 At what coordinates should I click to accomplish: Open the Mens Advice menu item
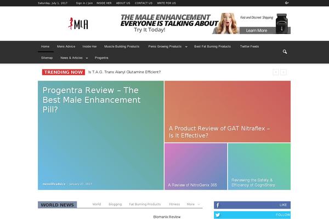point(66,47)
